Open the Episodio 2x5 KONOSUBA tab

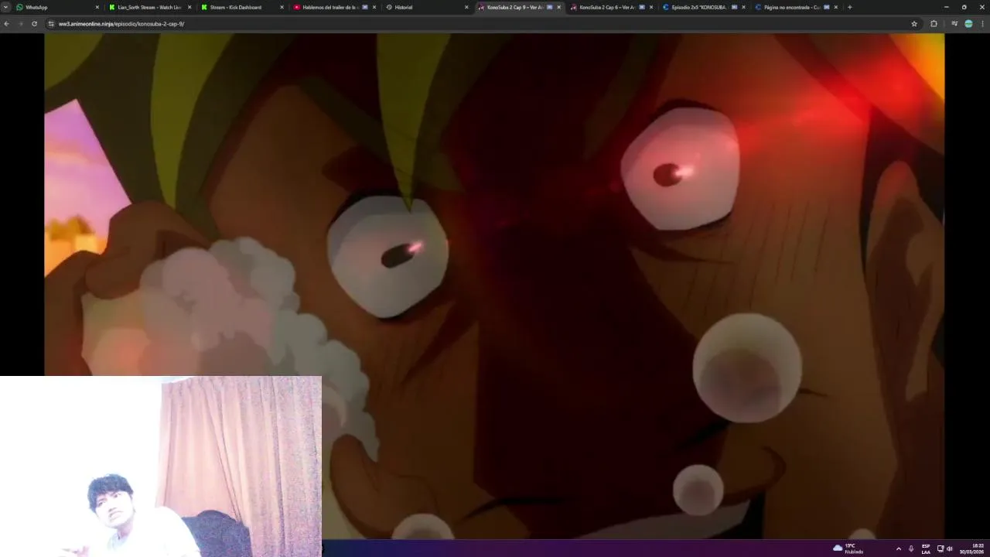tap(704, 7)
